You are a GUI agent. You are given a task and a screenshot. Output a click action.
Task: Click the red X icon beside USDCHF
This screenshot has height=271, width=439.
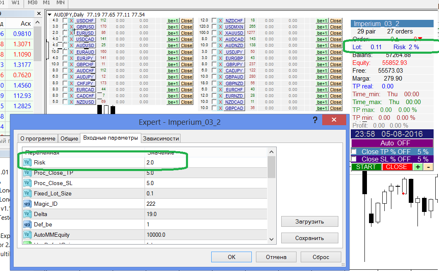(x=71, y=21)
